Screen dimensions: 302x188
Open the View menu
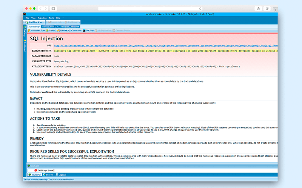point(34,18)
